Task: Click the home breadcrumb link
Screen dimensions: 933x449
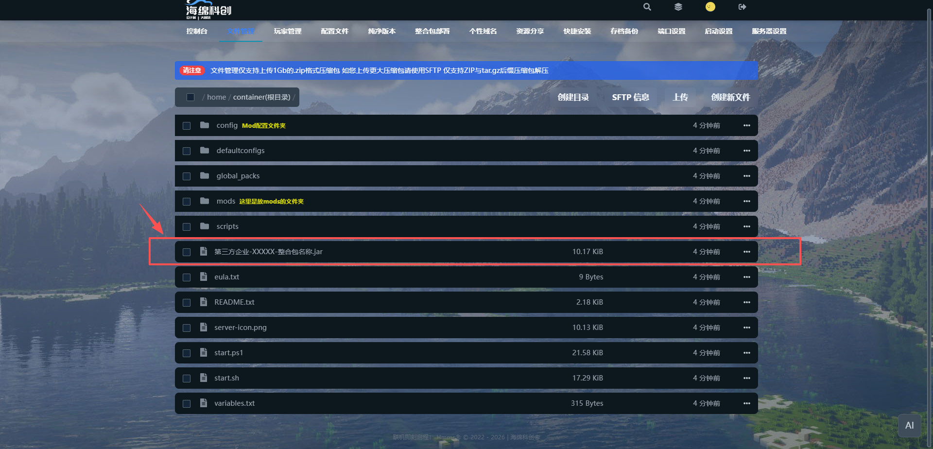Action: pos(216,97)
